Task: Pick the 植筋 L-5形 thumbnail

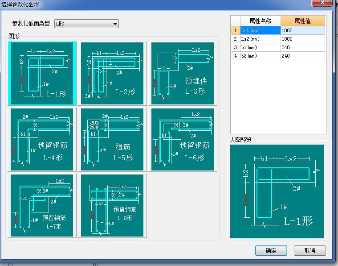Action: tap(112, 140)
